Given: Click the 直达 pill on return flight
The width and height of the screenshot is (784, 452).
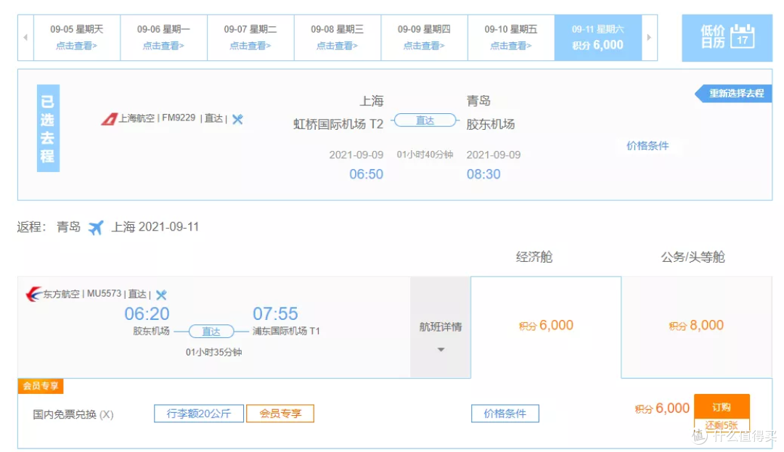Looking at the screenshot, I should click(x=211, y=331).
